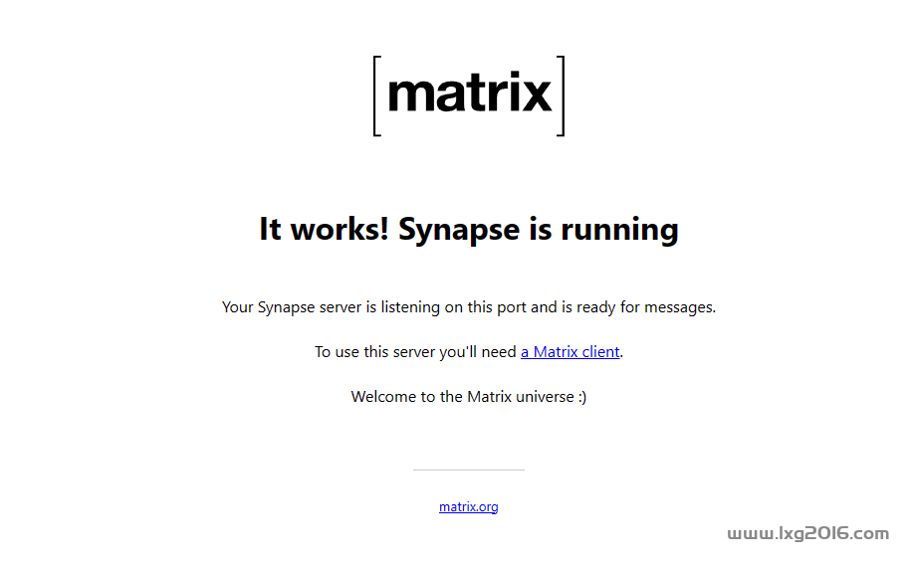
Task: Click the horizontal divider line above footer
Action: point(469,470)
